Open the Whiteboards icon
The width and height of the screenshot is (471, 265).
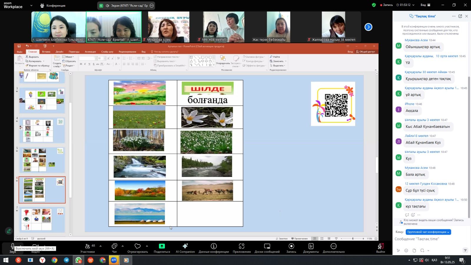pos(267,246)
